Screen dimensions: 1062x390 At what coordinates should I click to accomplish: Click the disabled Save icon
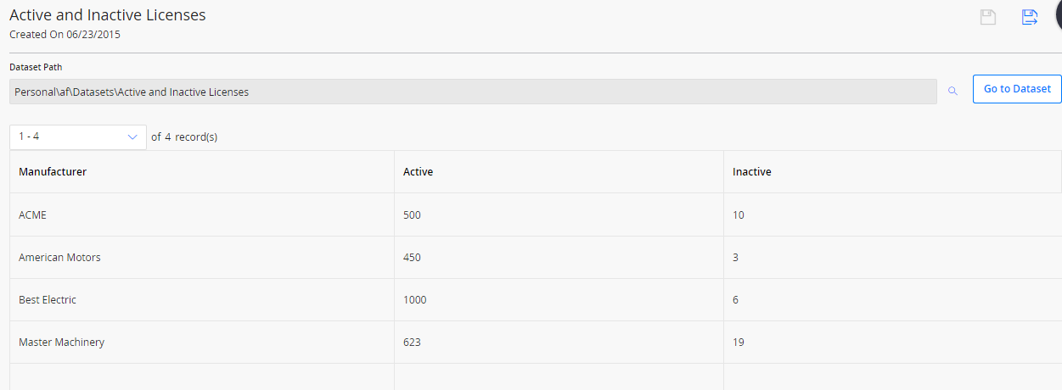tap(988, 18)
